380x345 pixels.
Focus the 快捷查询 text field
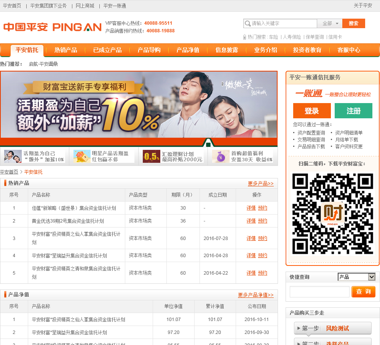(x=319, y=291)
